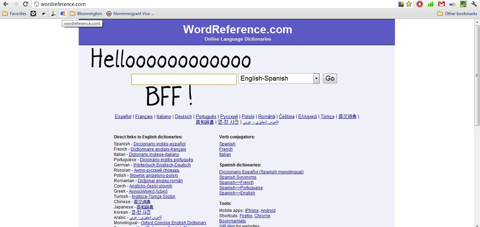480x227 pixels.
Task: Switch to Română site version
Action: [x=267, y=117]
